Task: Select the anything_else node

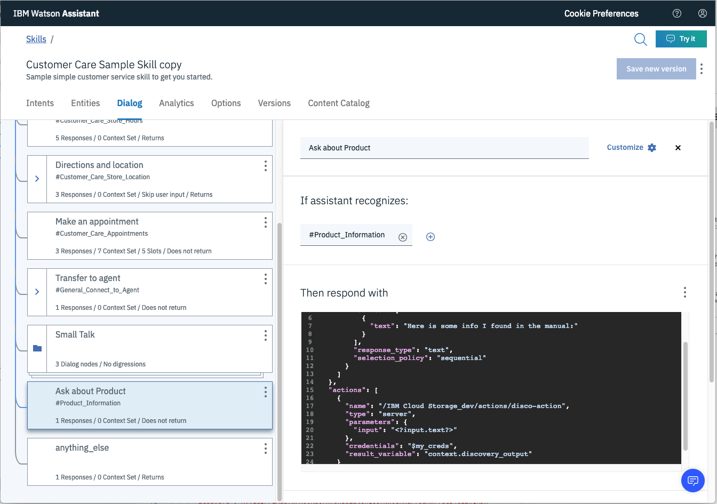Action: (149, 462)
